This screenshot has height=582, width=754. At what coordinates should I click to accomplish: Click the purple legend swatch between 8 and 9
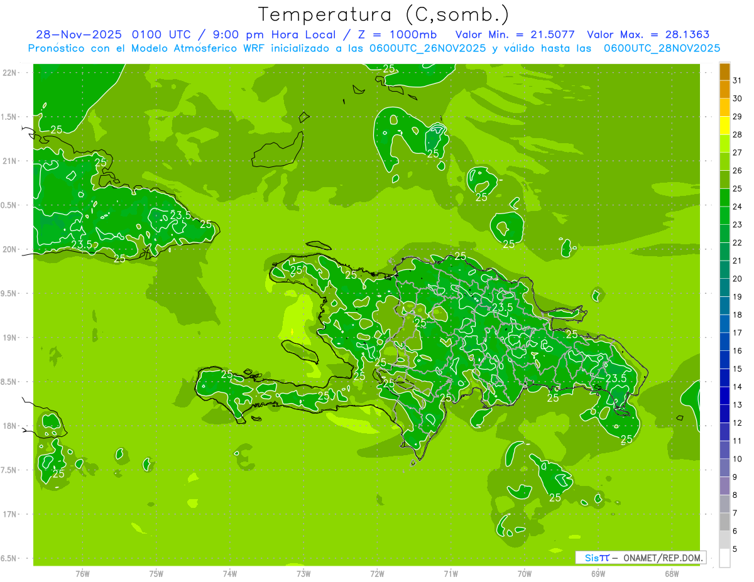click(724, 486)
